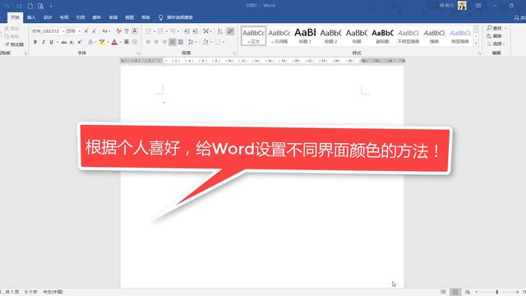Click the Format Painter button

pyautogui.click(x=15, y=44)
